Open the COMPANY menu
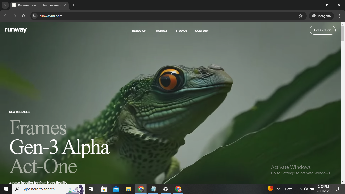The image size is (345, 194). [202, 31]
